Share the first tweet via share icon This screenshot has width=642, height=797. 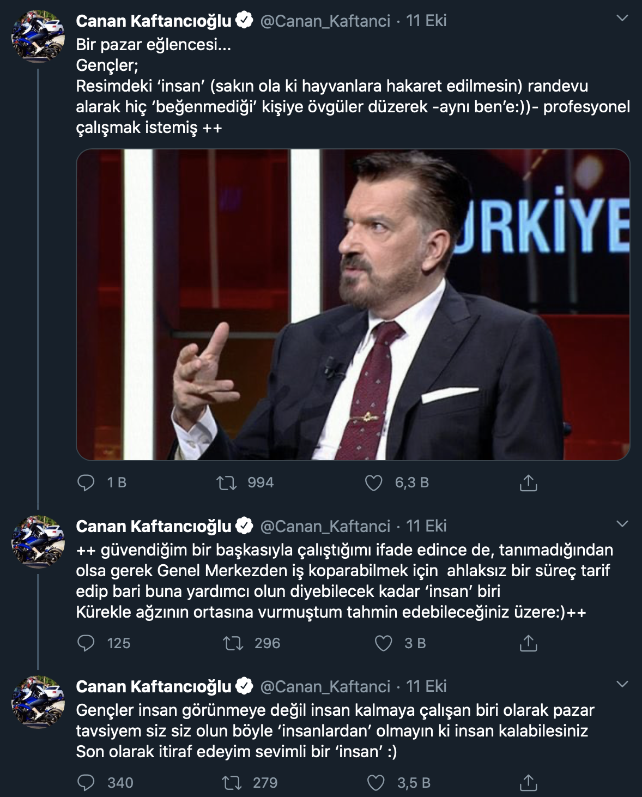click(x=528, y=482)
